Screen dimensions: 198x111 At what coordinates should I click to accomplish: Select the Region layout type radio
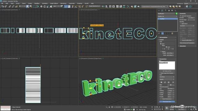(161, 51)
